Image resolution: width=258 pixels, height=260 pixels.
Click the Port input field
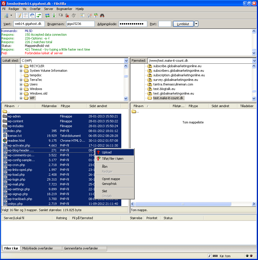[165, 24]
